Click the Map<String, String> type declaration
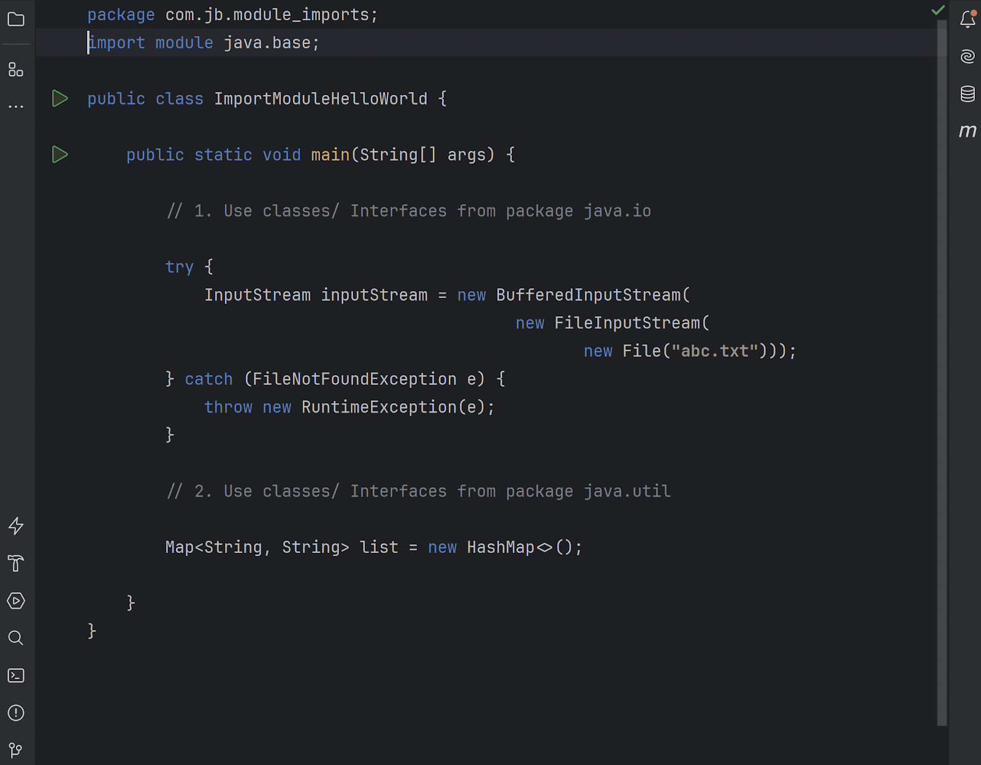This screenshot has width=981, height=765. click(x=257, y=547)
